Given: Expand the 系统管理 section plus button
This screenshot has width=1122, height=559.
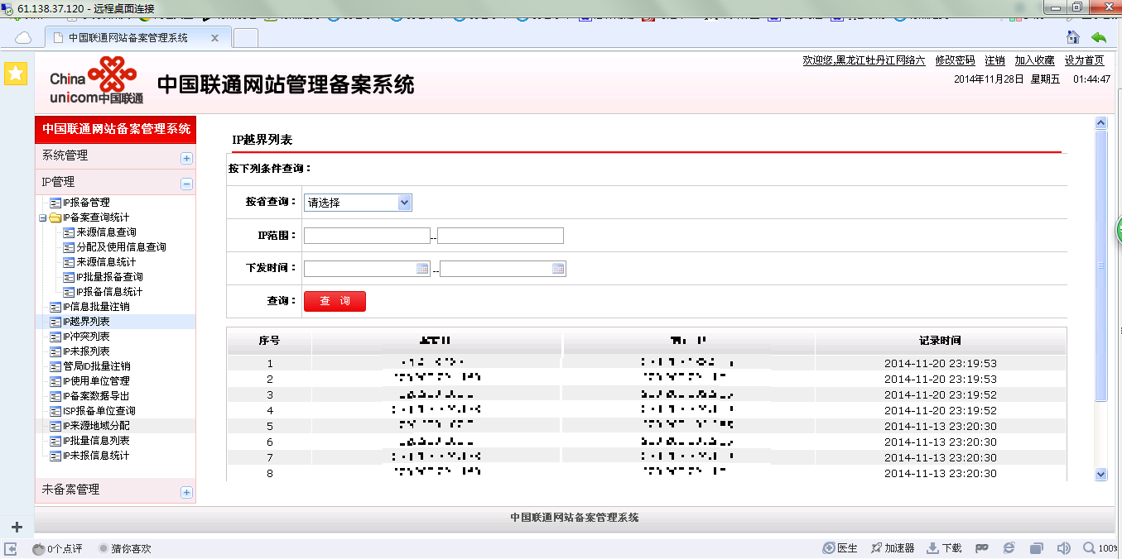Looking at the screenshot, I should coord(186,158).
